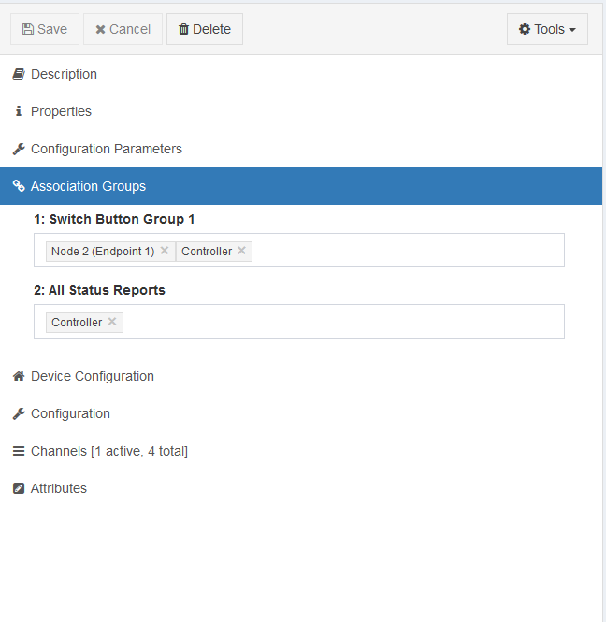The height and width of the screenshot is (622, 606).
Task: Click the floppy disk icon on Save
Action: click(x=28, y=29)
